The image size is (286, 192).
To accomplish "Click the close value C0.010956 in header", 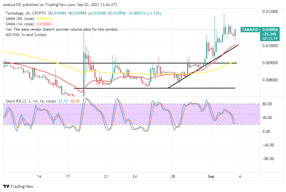I will click(x=117, y=13).
